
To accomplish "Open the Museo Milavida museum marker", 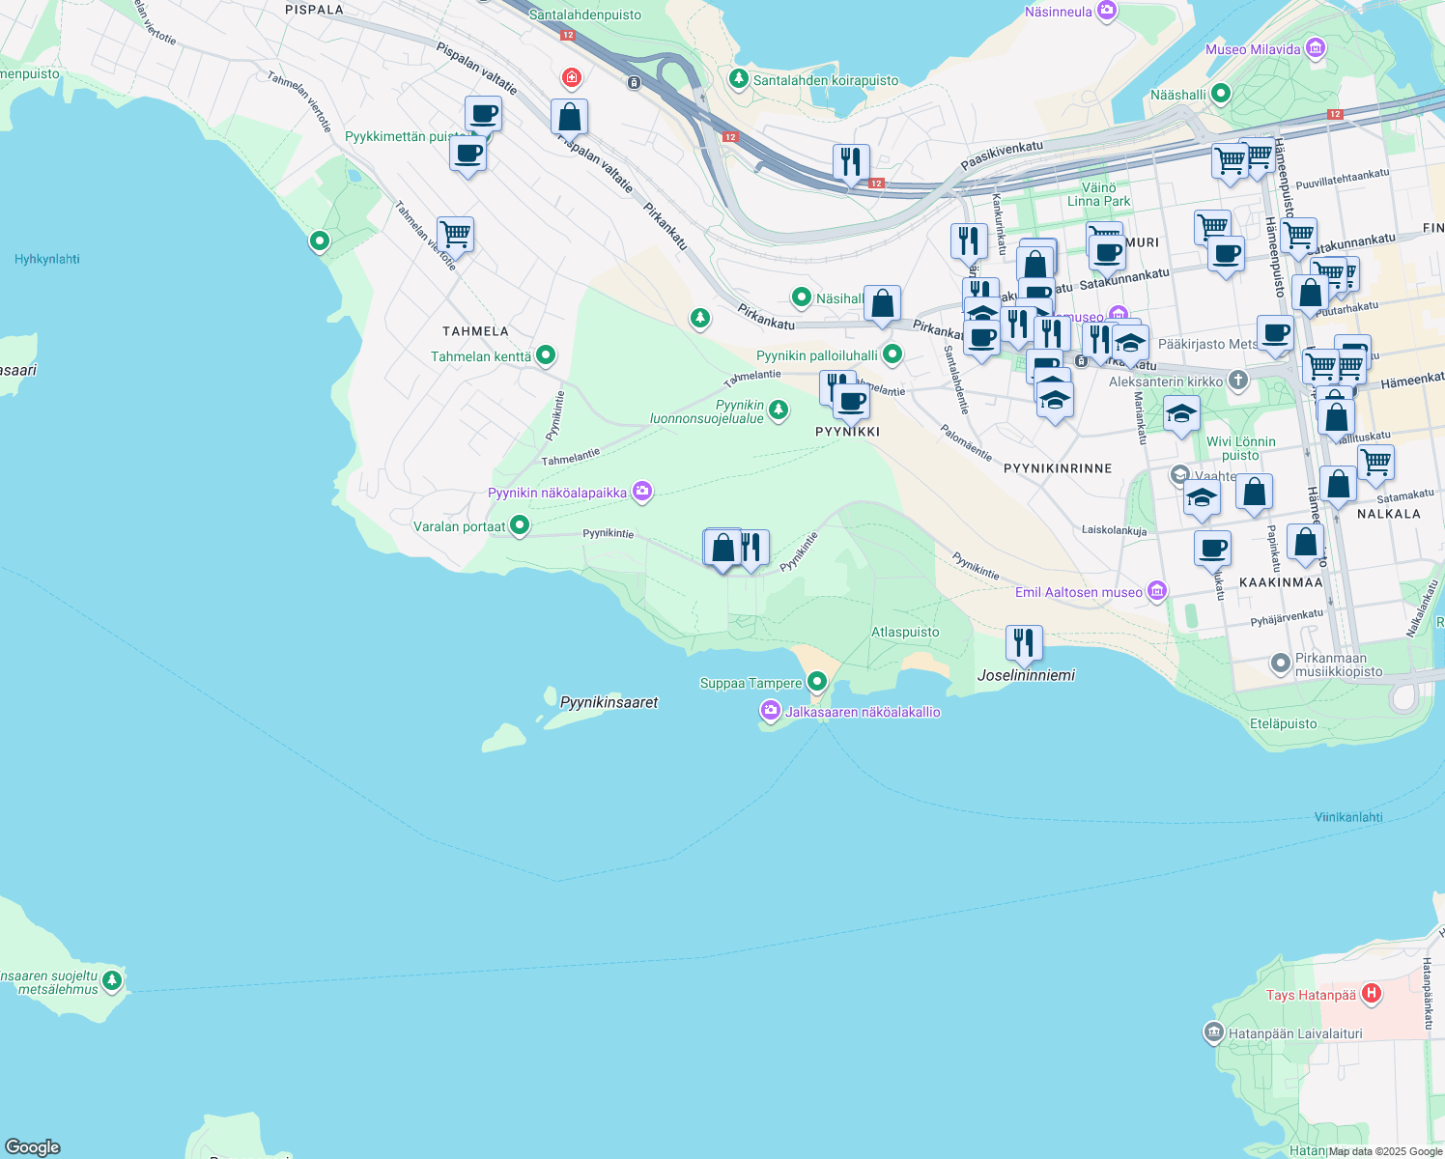I will pyautogui.click(x=1315, y=46).
